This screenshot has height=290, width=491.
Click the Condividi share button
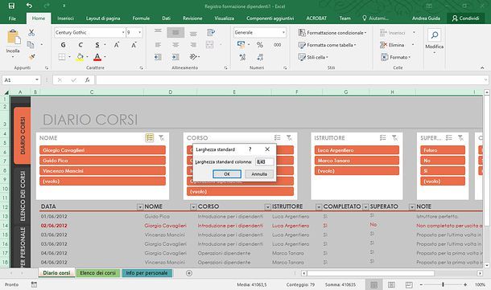coord(465,18)
